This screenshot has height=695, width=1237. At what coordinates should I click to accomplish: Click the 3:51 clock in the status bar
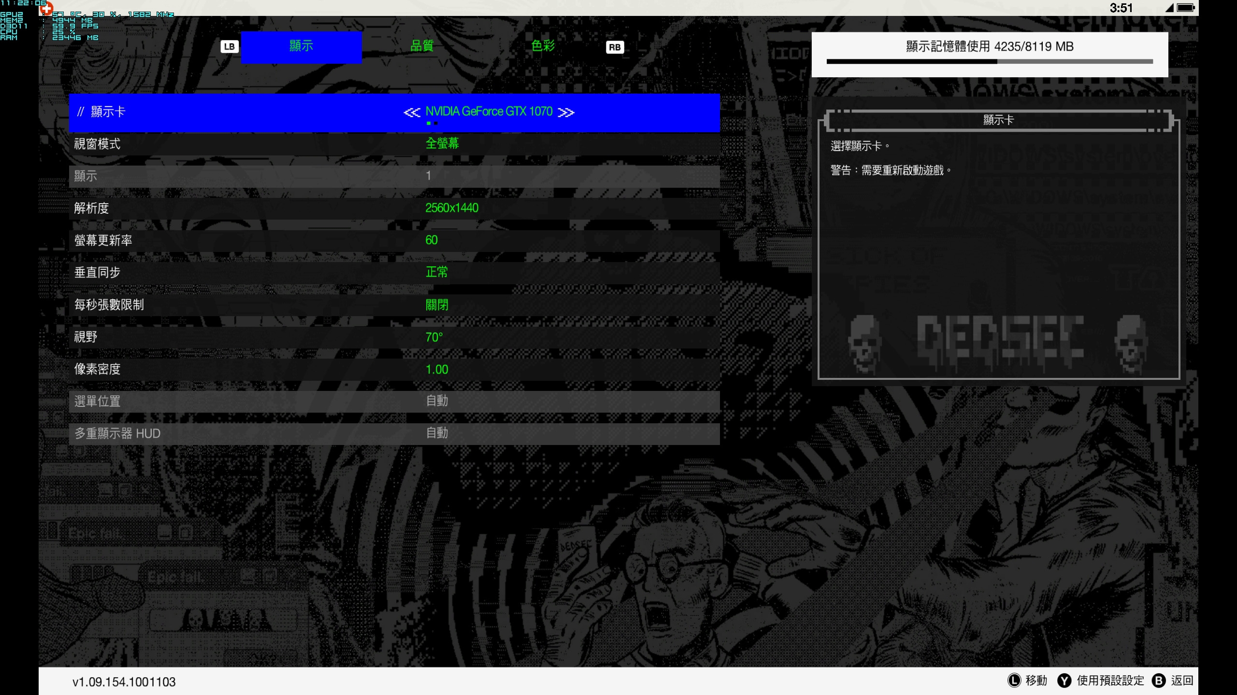point(1121,8)
